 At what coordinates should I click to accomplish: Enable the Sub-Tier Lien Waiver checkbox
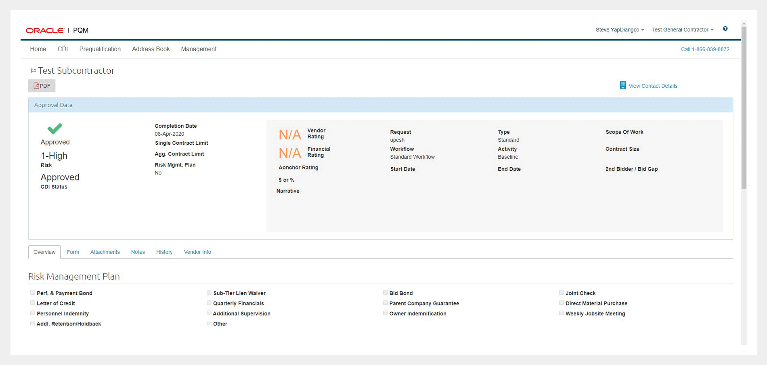(209, 293)
